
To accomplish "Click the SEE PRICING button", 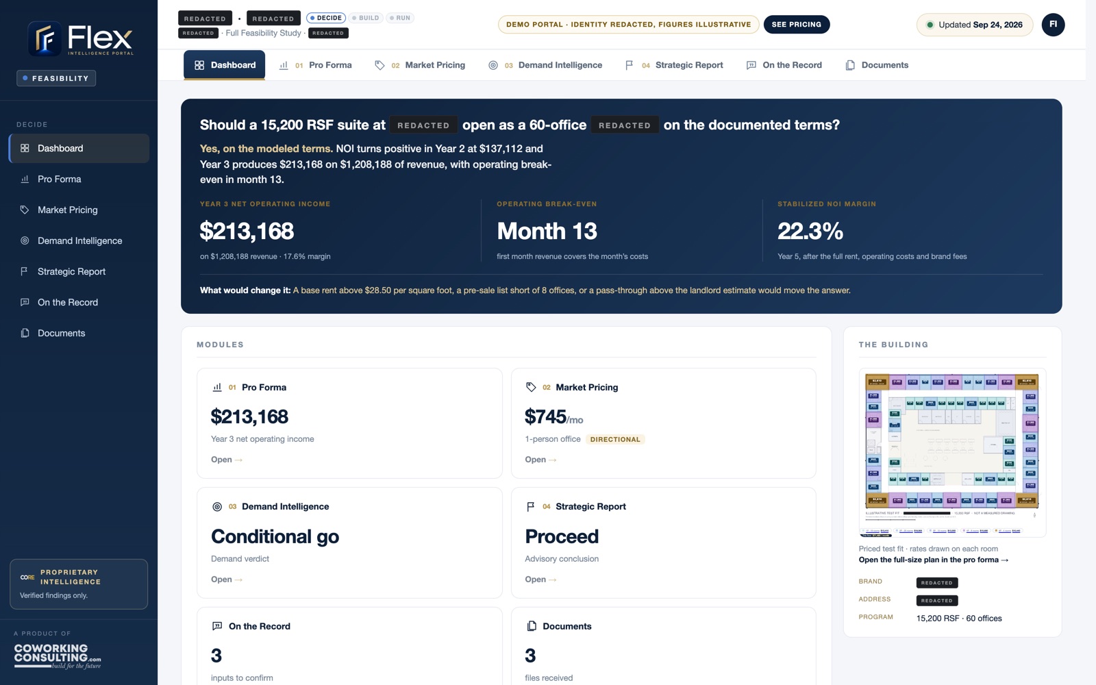I will coord(797,25).
